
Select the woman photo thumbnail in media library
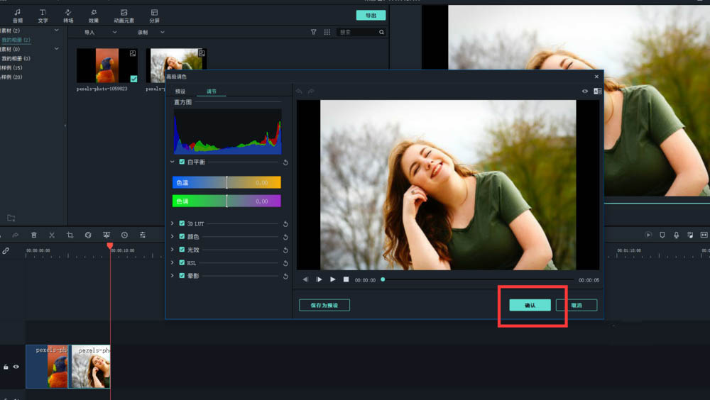pos(176,59)
